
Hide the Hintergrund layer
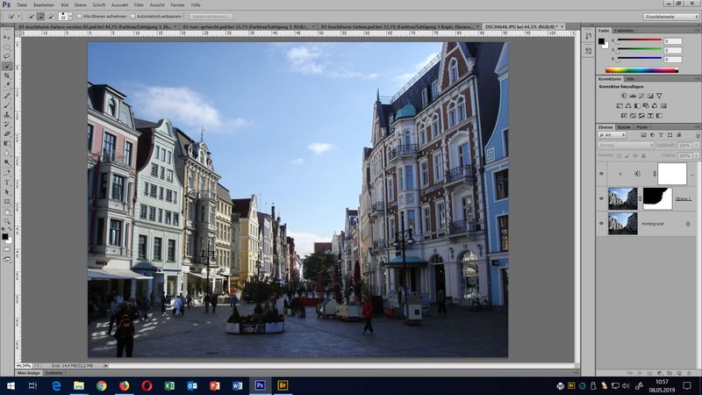[x=602, y=223]
